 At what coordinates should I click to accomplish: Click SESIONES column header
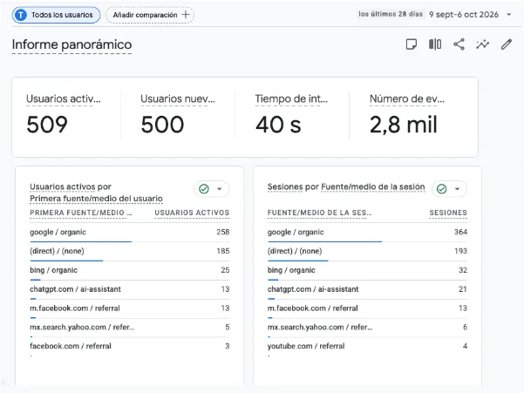pyautogui.click(x=448, y=213)
